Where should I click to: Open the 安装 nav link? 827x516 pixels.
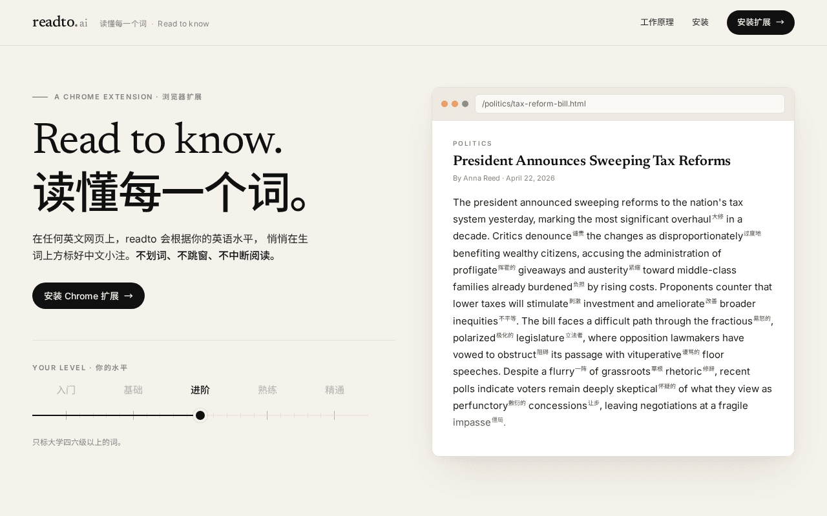tap(700, 23)
